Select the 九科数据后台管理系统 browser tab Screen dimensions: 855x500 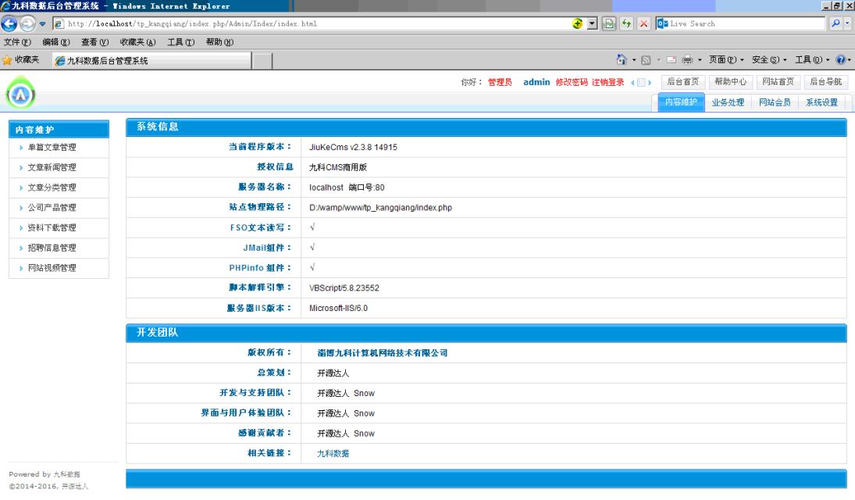(151, 61)
